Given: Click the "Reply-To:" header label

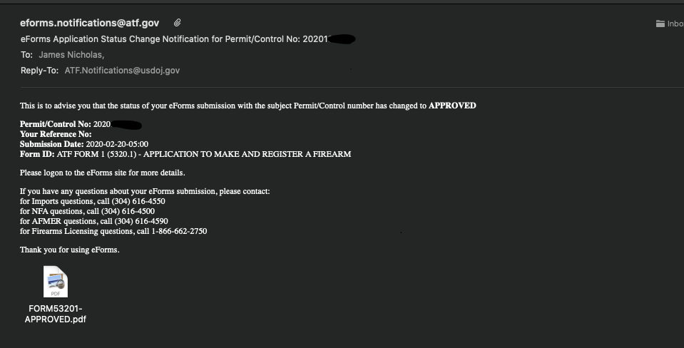Looking at the screenshot, I should (40, 71).
